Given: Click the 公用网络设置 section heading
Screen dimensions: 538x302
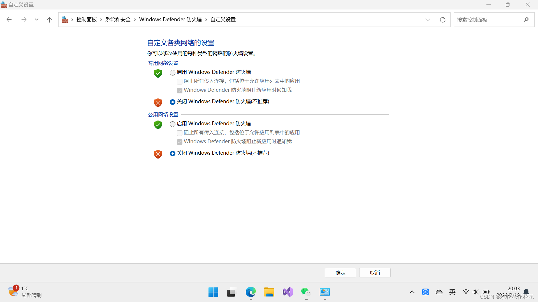Looking at the screenshot, I should coord(163,115).
